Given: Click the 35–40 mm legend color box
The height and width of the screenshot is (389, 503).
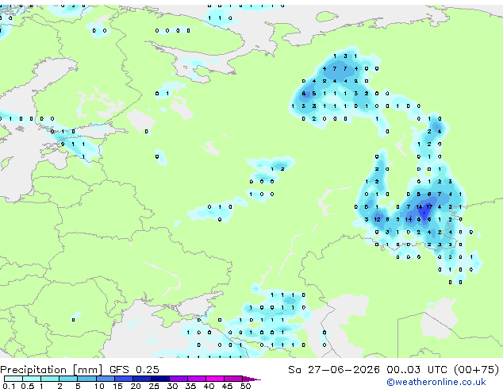Looking at the screenshot, I should (x=197, y=379).
